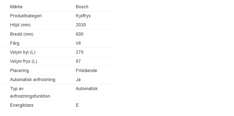Select the 600 width value
Screen dimensions: 234x116
tap(80, 34)
